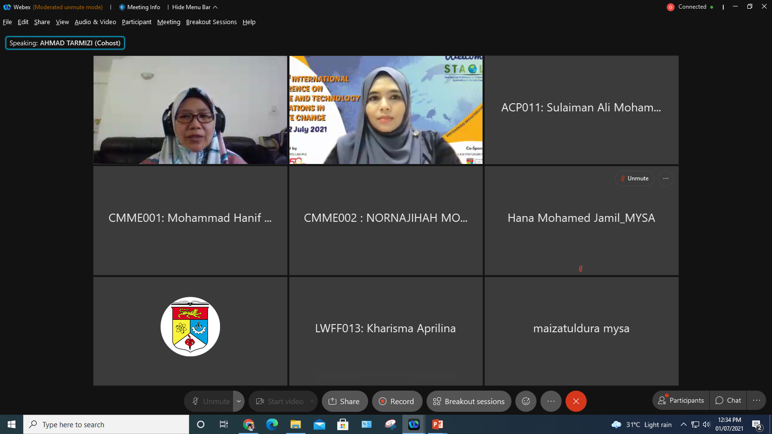Collapse the menu with Hide Menu Bar
The image size is (772, 434).
194,7
